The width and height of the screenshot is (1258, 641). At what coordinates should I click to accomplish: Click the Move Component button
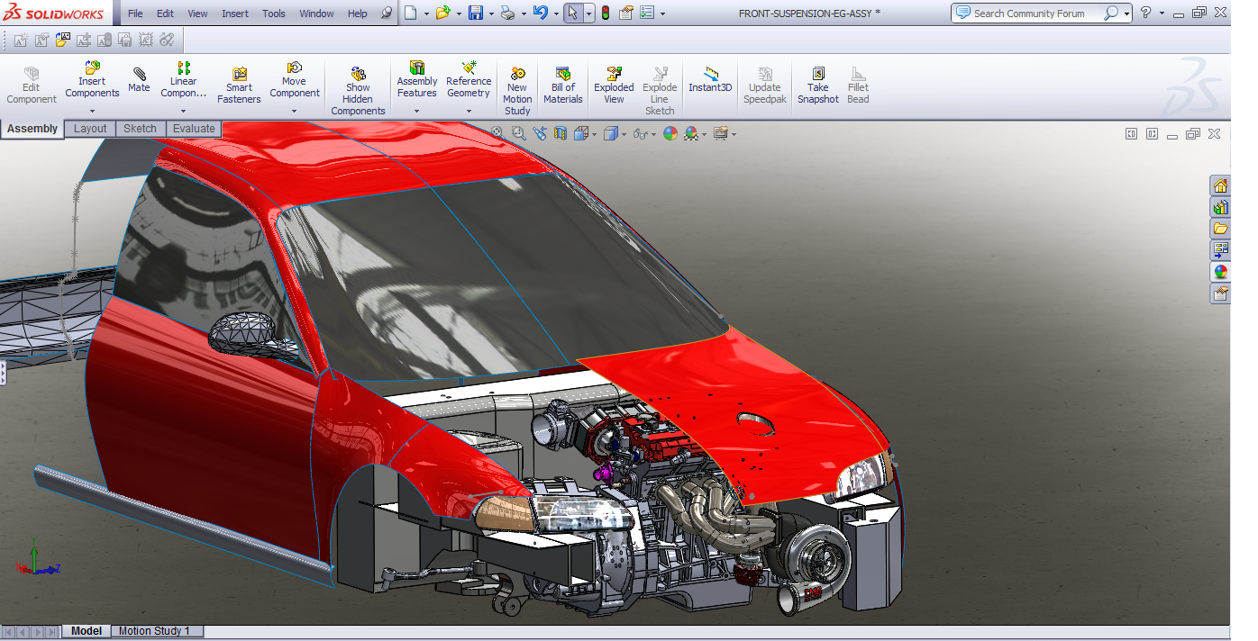tap(295, 81)
